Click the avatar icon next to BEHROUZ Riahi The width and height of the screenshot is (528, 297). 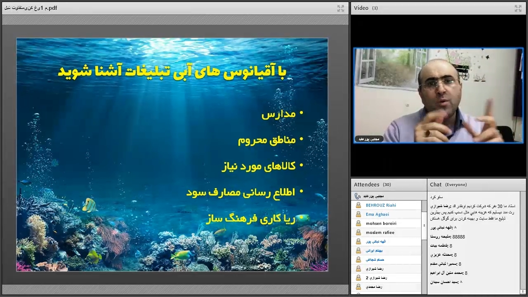coord(358,205)
